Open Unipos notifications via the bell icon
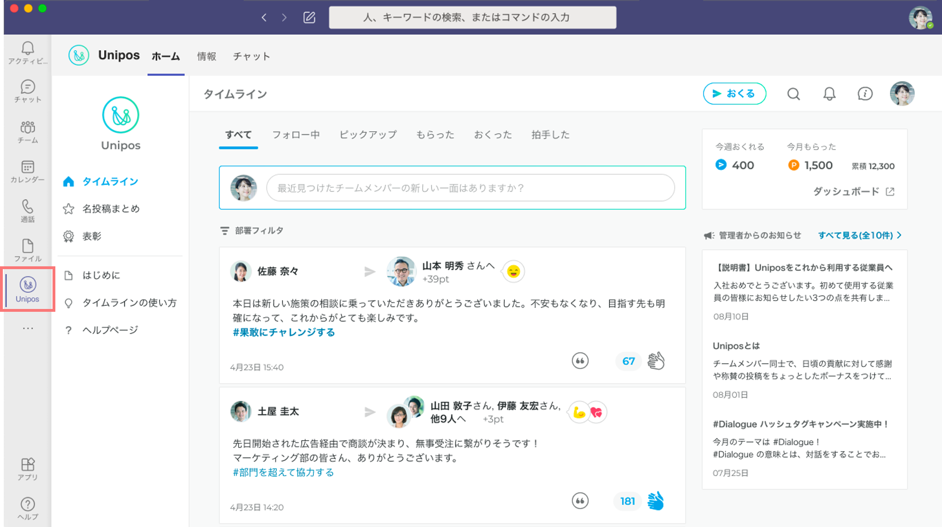Image resolution: width=942 pixels, height=527 pixels. 828,94
